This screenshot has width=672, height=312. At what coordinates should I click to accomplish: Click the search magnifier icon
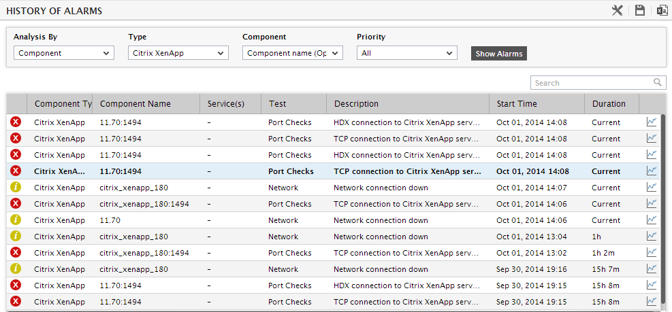pos(658,83)
